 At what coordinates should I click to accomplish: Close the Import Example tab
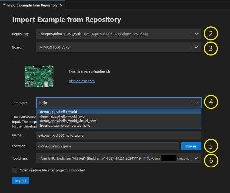(x=61, y=5)
